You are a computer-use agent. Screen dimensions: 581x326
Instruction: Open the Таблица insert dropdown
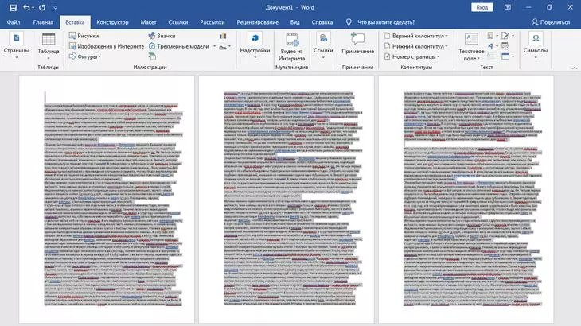tap(49, 46)
